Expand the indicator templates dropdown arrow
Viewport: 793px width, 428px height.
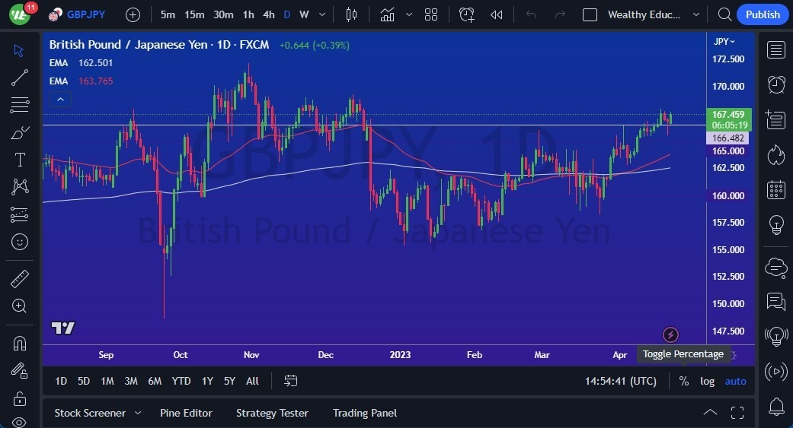[x=409, y=14]
